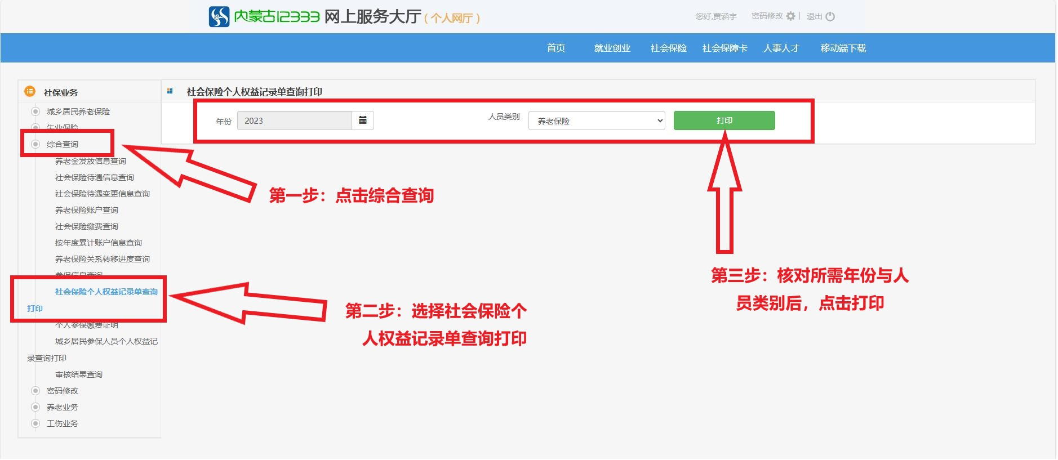1058x460 pixels.
Task: Open the 人员类别 dropdown showing 养老保险
Action: click(596, 120)
